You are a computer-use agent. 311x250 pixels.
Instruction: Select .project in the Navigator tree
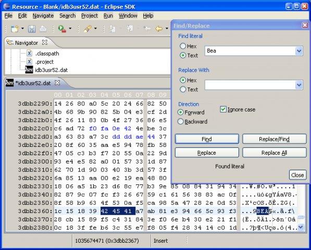[x=44, y=61]
